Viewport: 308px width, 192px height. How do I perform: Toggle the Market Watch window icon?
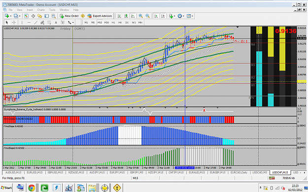[26, 16]
